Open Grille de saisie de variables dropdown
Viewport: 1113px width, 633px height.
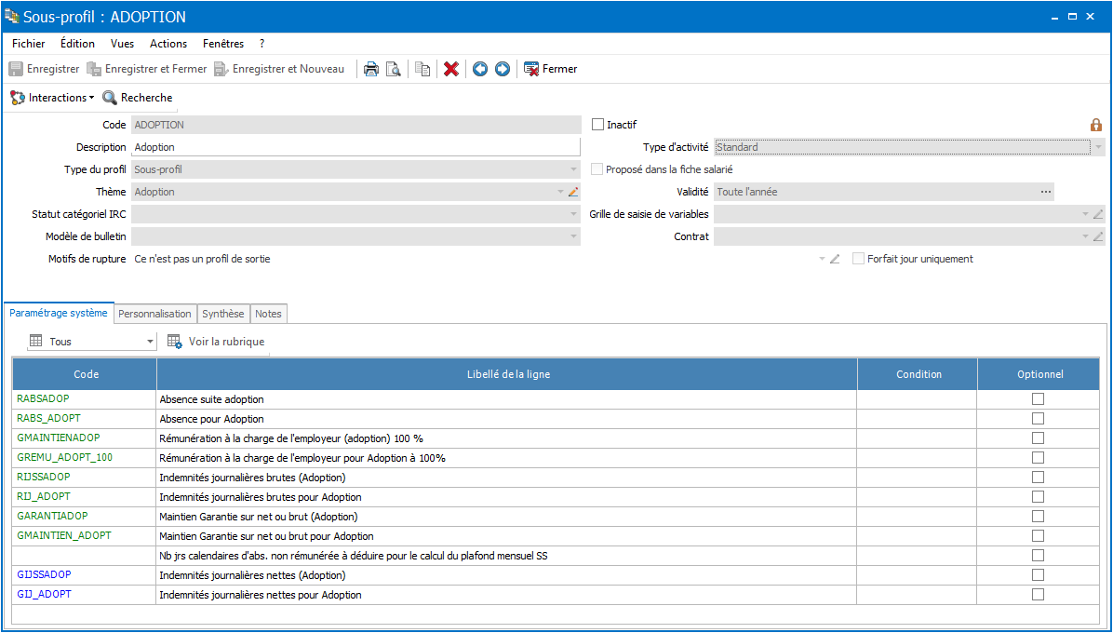coord(1085,214)
